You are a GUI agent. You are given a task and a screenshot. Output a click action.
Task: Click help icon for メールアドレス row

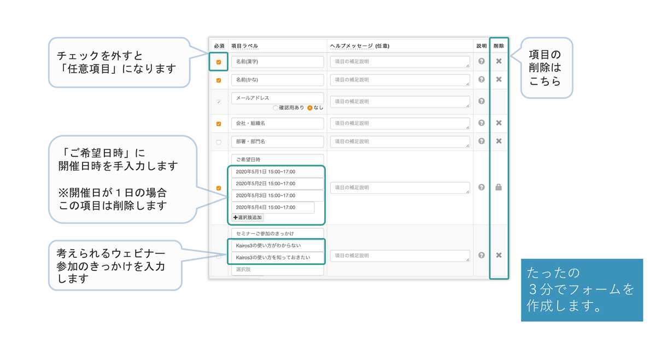[x=482, y=102]
